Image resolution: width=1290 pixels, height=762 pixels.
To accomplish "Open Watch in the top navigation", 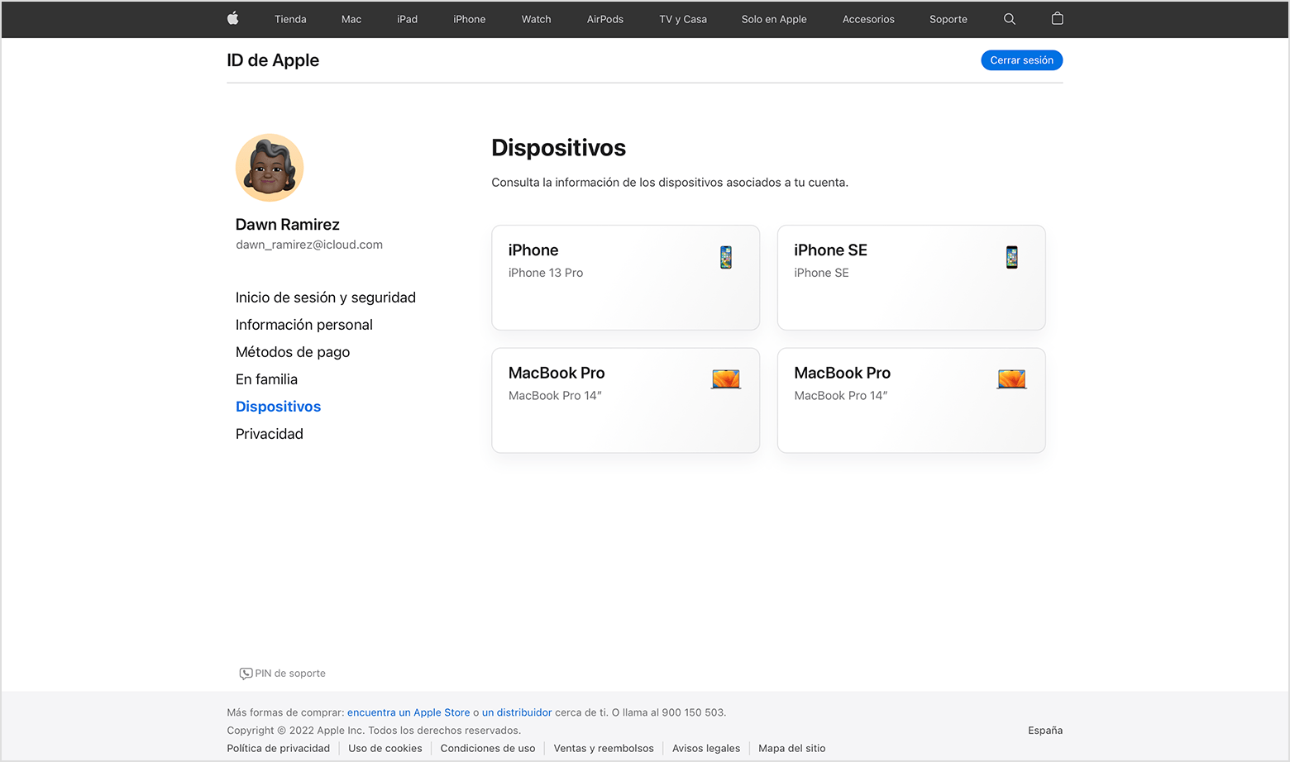I will [536, 19].
